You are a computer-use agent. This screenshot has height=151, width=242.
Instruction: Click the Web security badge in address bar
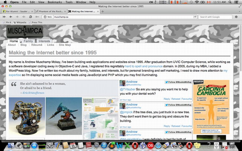click(48, 17)
